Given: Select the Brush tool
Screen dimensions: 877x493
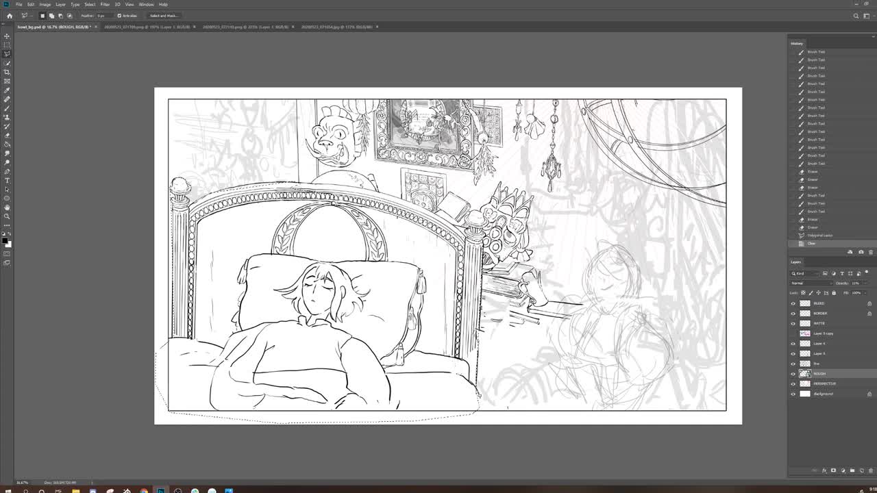Looking at the screenshot, I should pos(7,109).
